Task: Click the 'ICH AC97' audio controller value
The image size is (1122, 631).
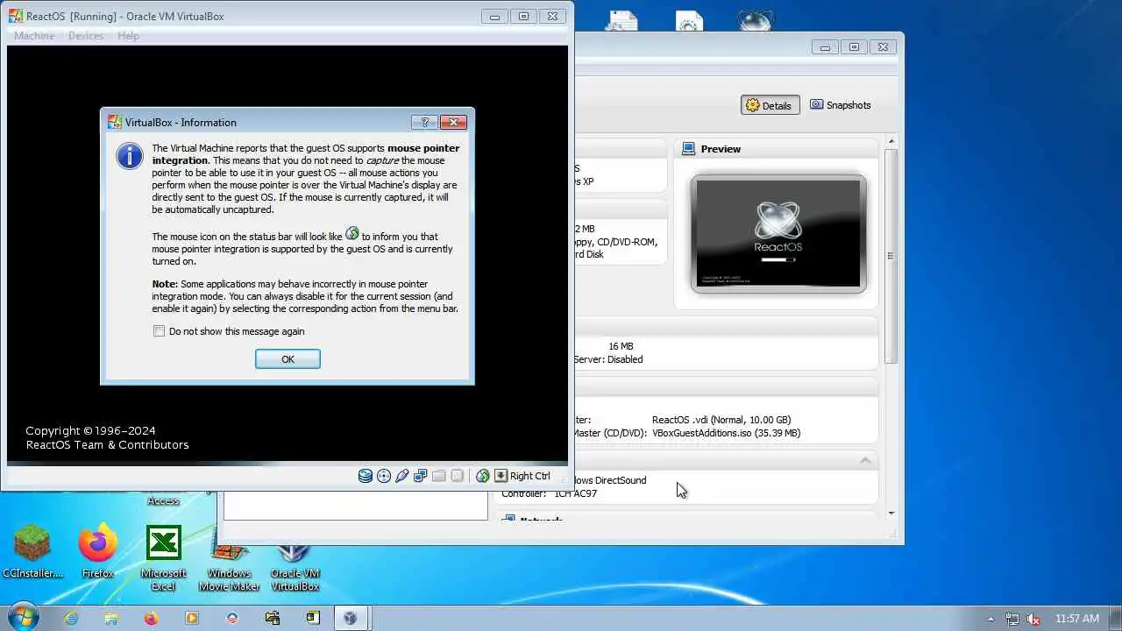Action: [x=576, y=493]
